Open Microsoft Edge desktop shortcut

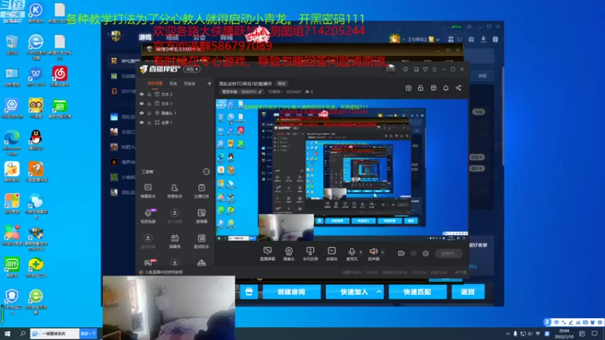tap(12, 143)
